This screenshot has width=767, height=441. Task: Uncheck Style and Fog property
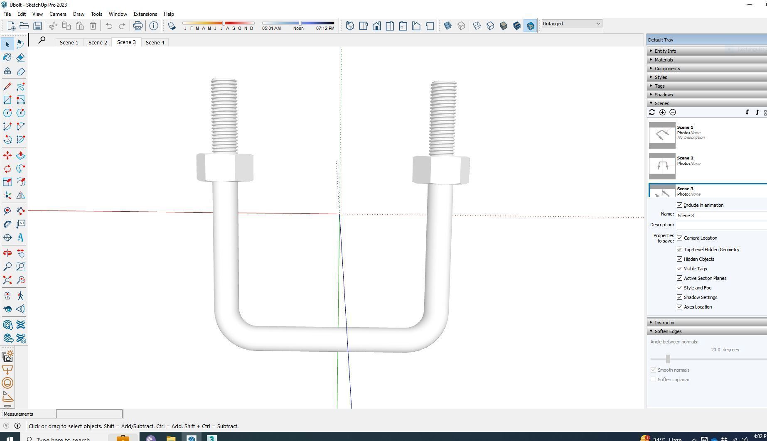680,288
